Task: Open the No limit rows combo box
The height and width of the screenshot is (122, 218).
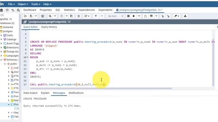Action: point(115,16)
